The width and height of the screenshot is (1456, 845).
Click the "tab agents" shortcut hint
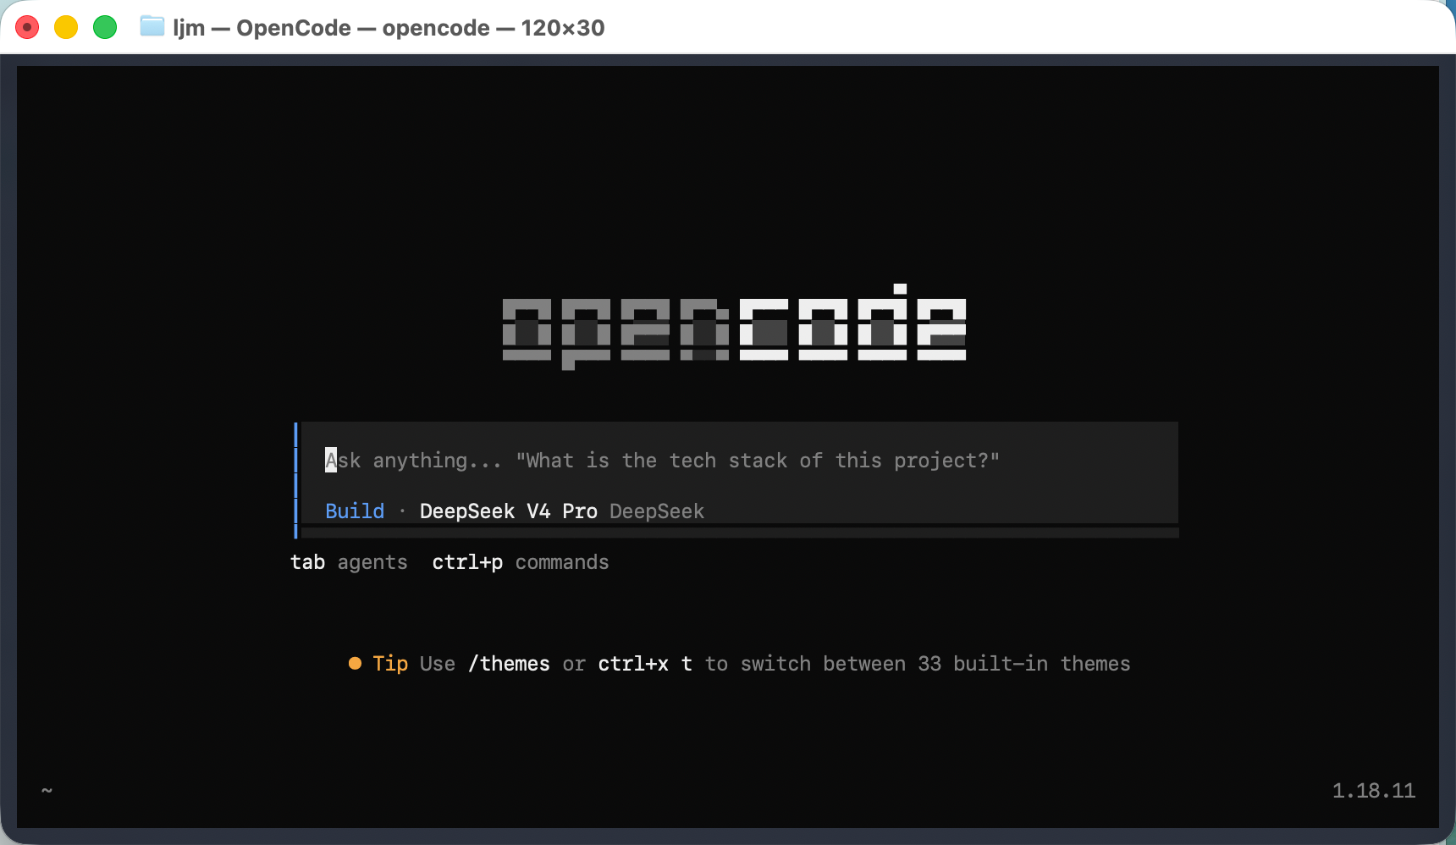(x=349, y=562)
